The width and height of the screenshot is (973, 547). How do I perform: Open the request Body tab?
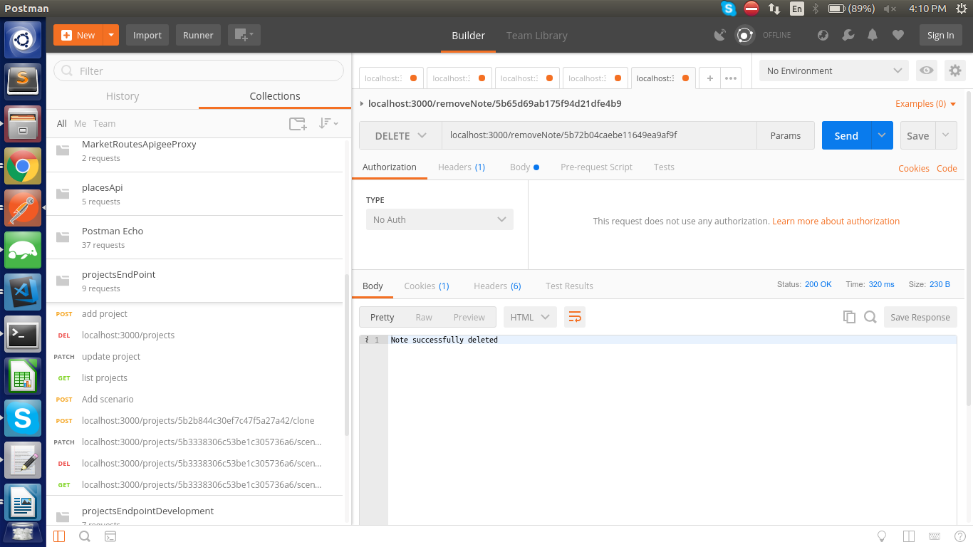click(524, 167)
